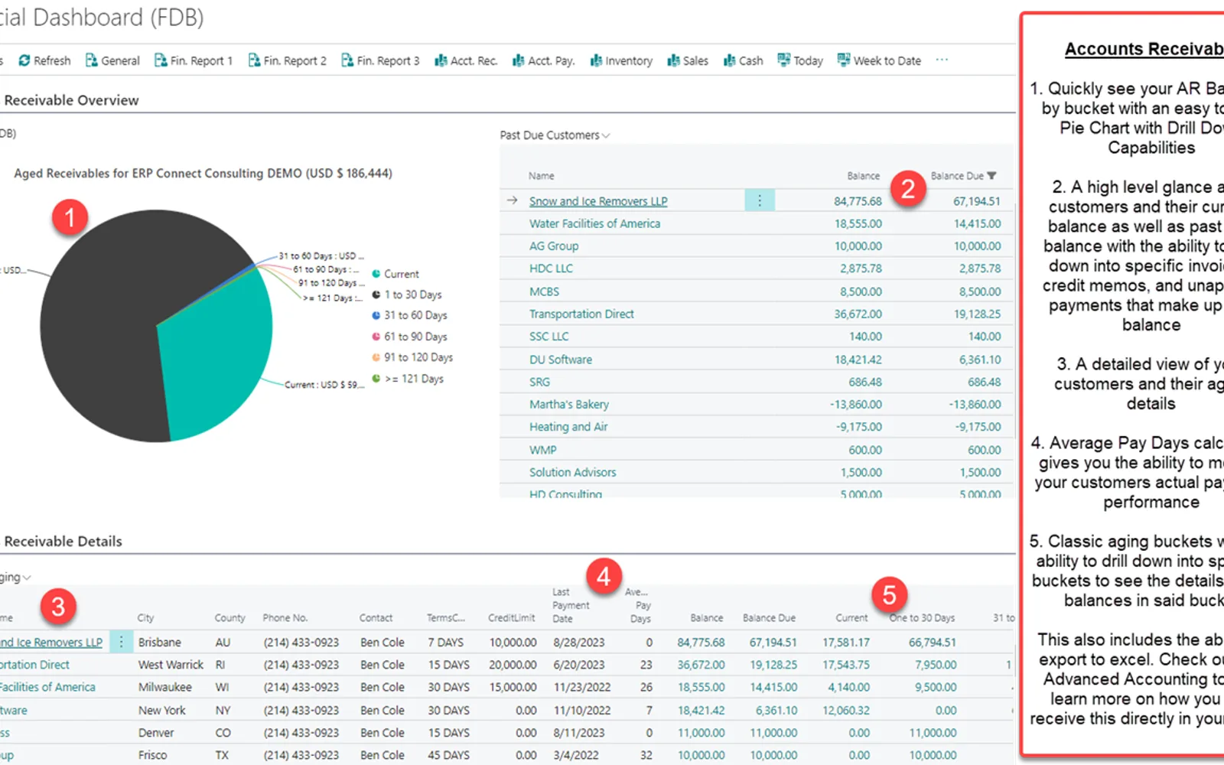This screenshot has width=1224, height=765.
Task: Show more toolbar actions (ellipsis)
Action: [x=942, y=60]
